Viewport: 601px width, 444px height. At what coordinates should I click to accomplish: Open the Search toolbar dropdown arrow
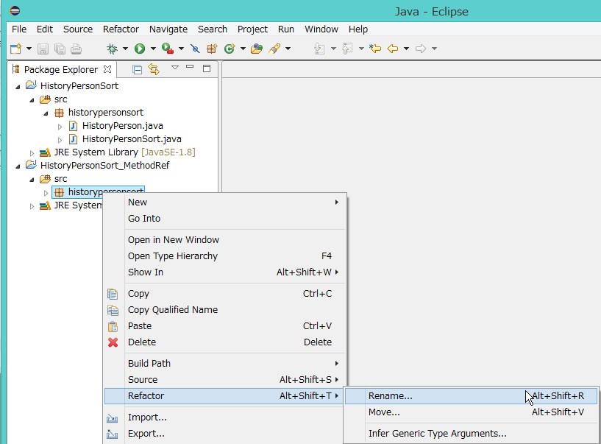(288, 49)
